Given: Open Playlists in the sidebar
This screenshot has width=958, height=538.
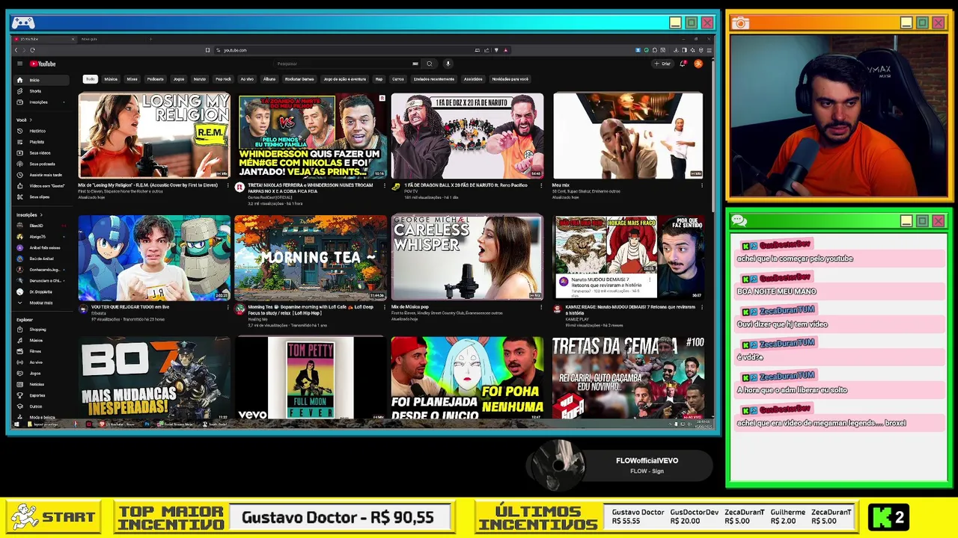Looking at the screenshot, I should coord(41,142).
